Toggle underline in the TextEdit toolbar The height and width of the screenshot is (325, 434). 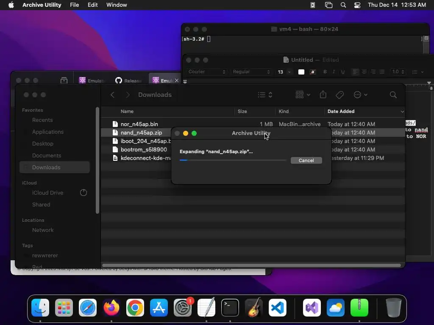click(x=342, y=72)
